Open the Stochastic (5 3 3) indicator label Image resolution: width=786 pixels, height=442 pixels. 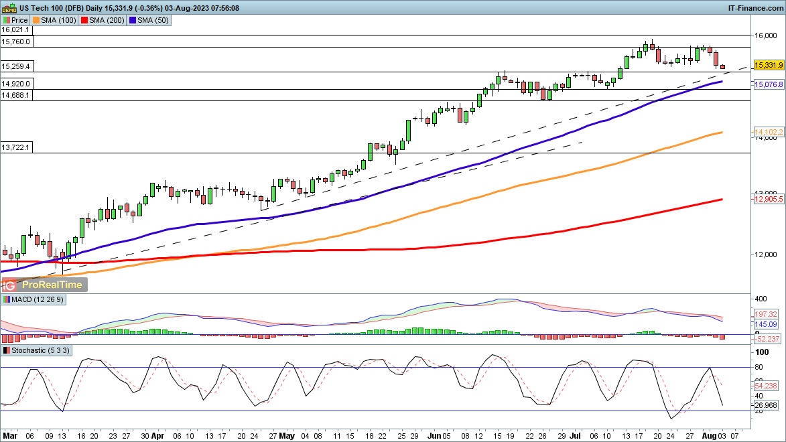[x=37, y=350]
